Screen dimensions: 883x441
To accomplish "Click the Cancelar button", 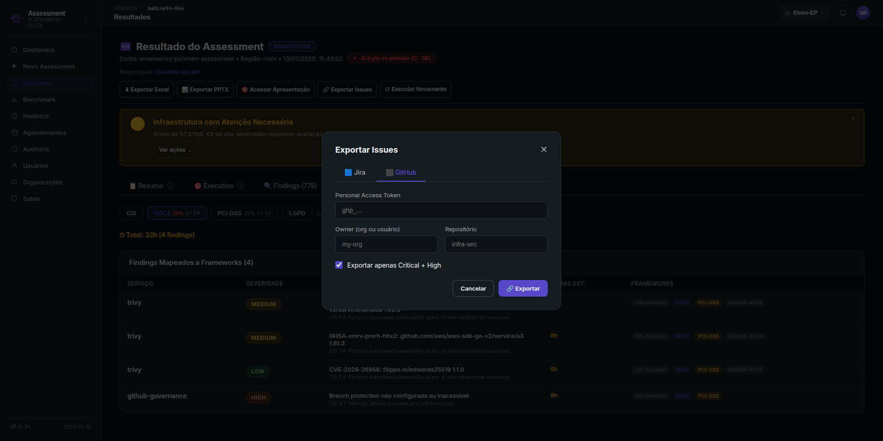I will click(x=473, y=288).
